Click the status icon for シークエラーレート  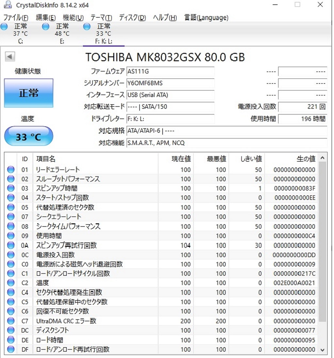tap(11, 217)
